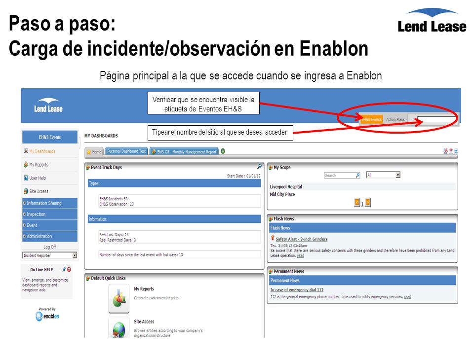Screen dimensions: 474x355
Task: Click EH&S Incident: 59 text
Action: pos(114,199)
